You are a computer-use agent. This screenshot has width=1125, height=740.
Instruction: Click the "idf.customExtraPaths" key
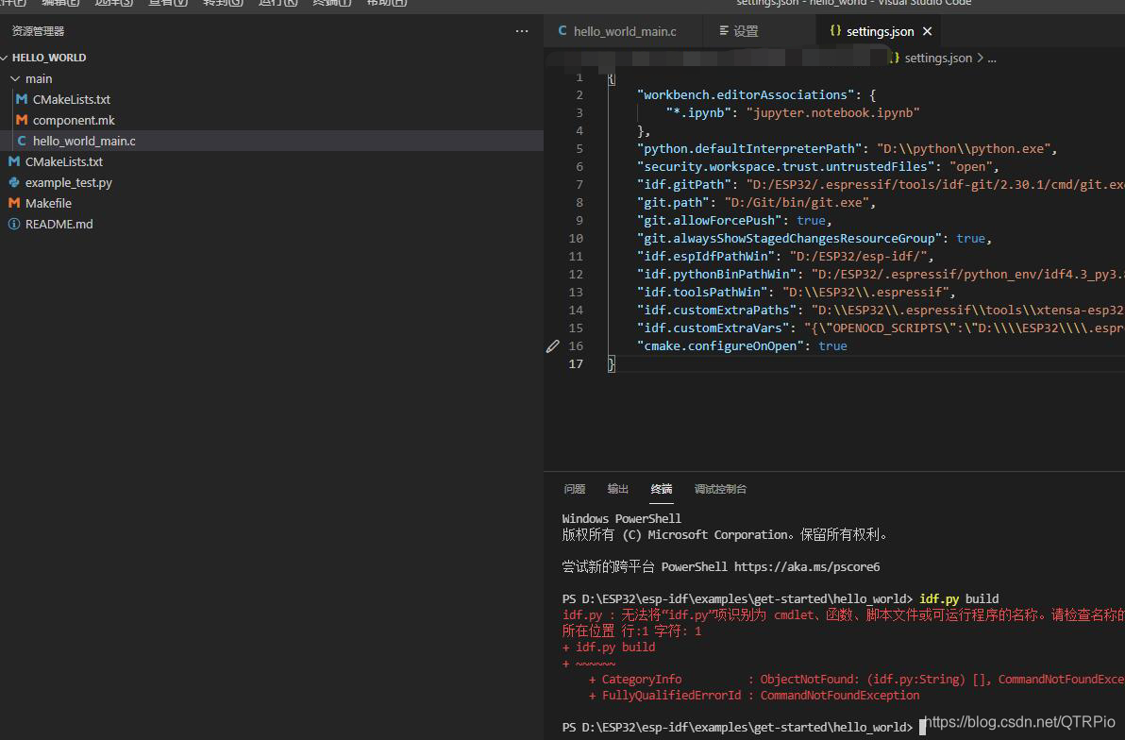click(x=716, y=311)
